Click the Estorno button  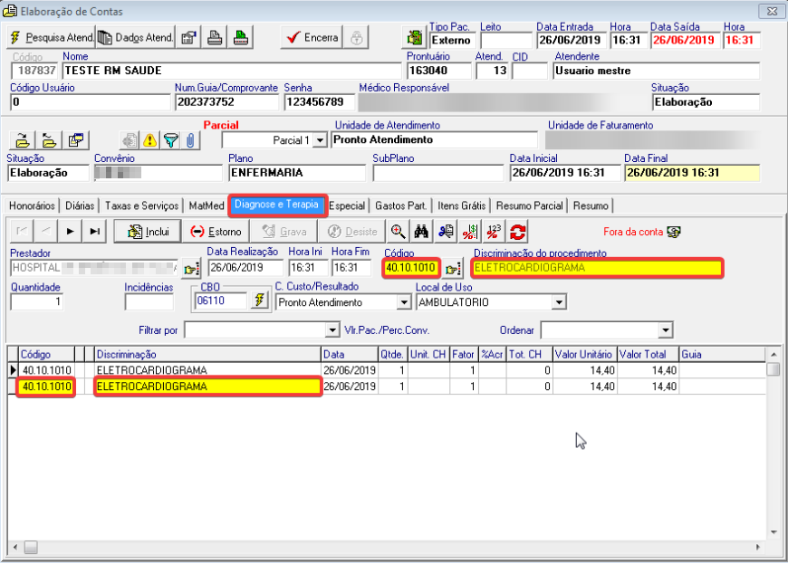tap(216, 232)
